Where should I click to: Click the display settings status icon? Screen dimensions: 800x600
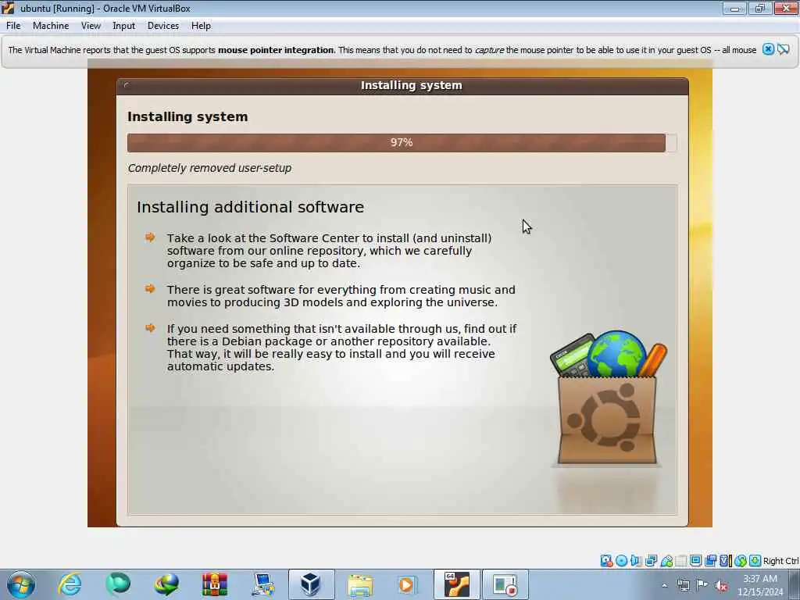(x=695, y=561)
